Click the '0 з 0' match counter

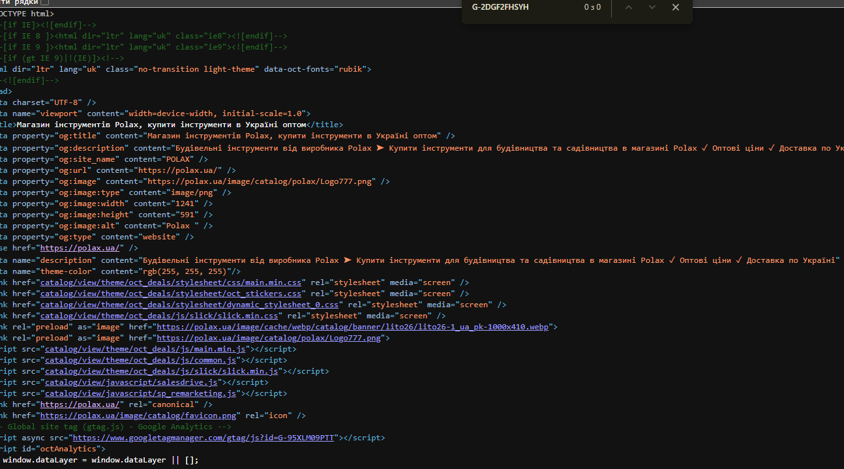[592, 7]
